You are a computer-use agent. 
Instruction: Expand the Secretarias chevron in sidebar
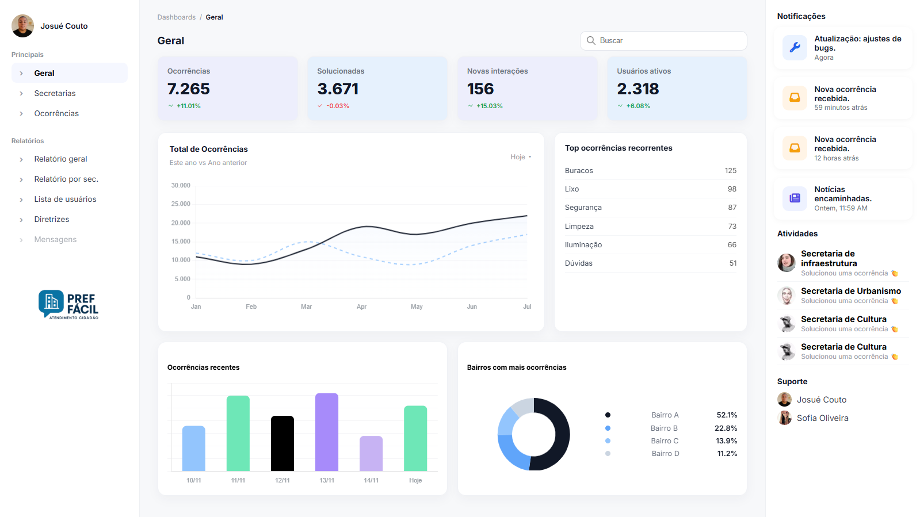point(21,94)
